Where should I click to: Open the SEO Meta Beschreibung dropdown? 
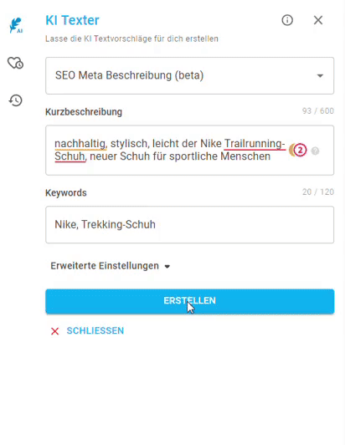coord(189,75)
